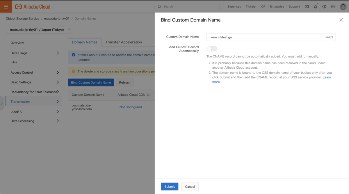This screenshot has width=349, height=194.
Task: Expand the collapsed left side panel handle
Action: (x=2, y=103)
